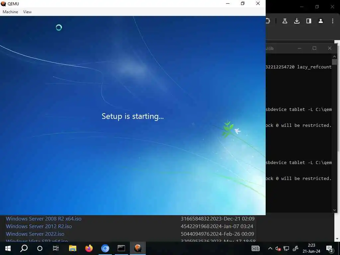
Task: Open Chrome downloads icon
Action: pyautogui.click(x=297, y=21)
